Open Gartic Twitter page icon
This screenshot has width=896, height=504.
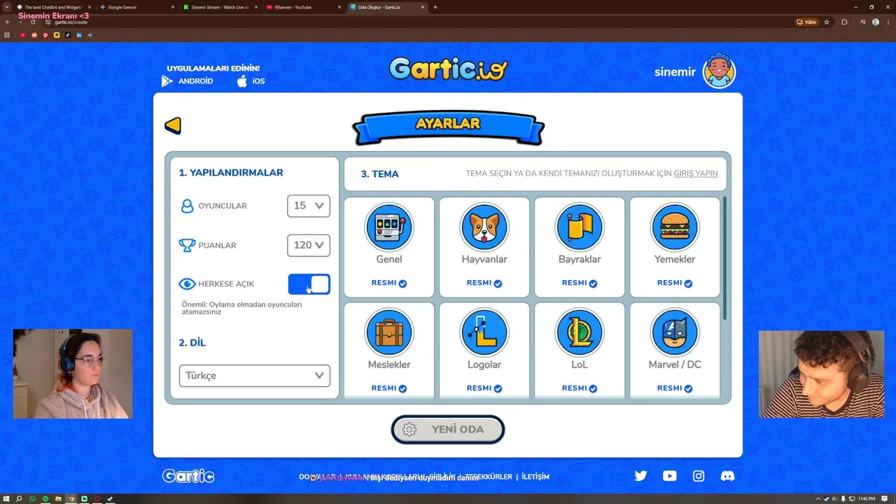[x=640, y=476]
